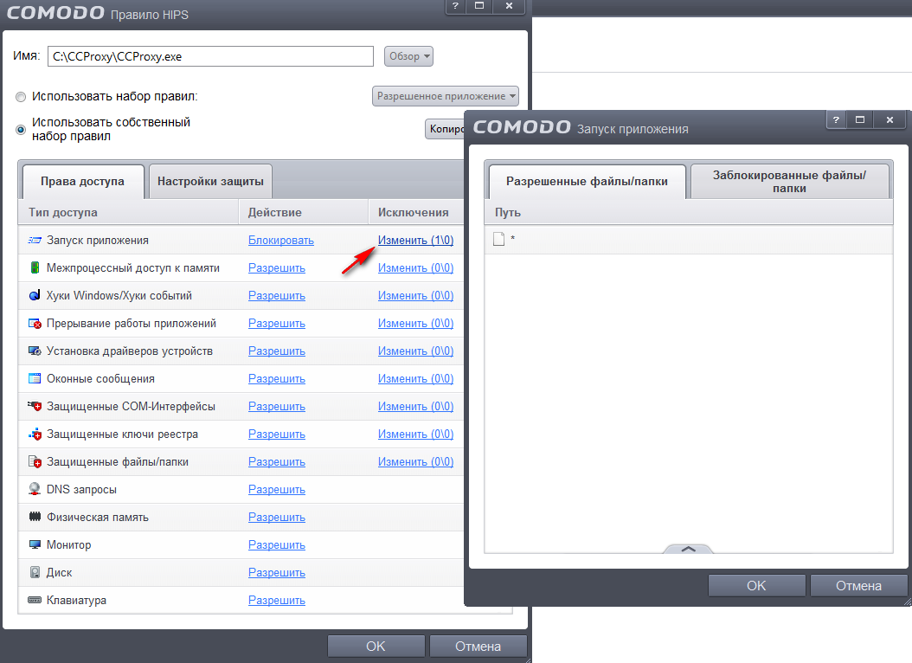The width and height of the screenshot is (912, 663).
Task: Click Разрешить for Клавиатура
Action: 277,600
